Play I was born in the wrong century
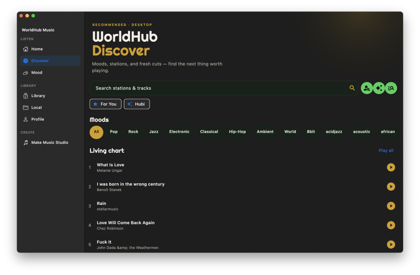 tap(391, 186)
